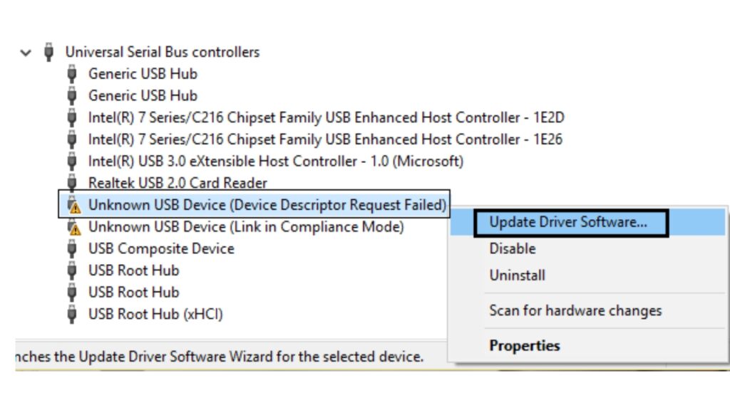Click the USB Root Hub (xHCI) icon
The image size is (730, 410).
point(72,314)
